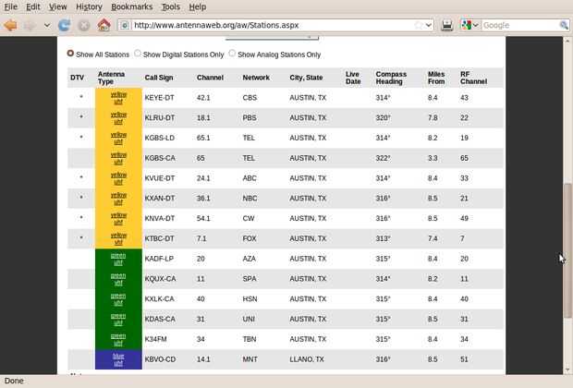Open yellow uhf link for KVUE-DT
573x388 pixels.
[118, 178]
